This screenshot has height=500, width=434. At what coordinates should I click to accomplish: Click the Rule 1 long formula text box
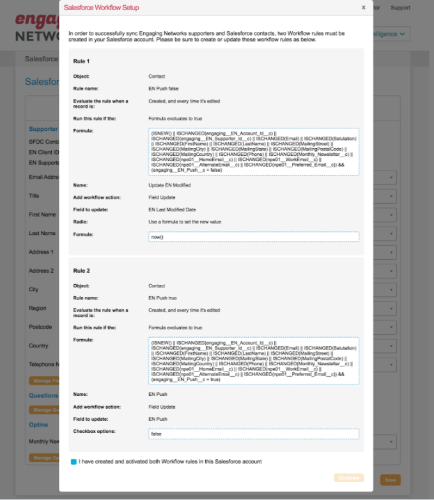tap(254, 152)
